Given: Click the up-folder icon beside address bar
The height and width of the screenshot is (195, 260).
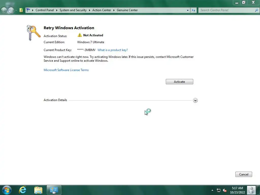Looking at the screenshot, I should click(x=21, y=10).
